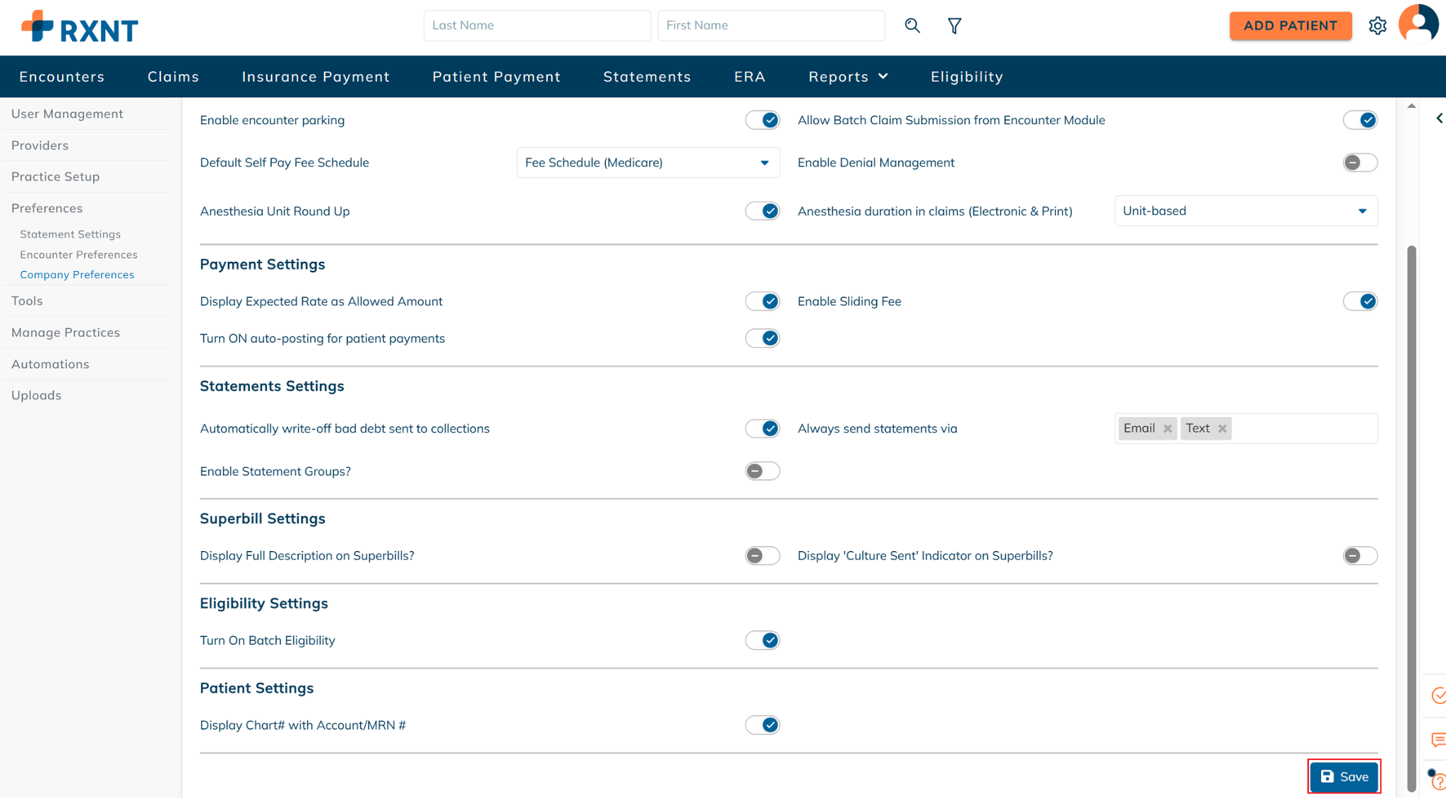The height and width of the screenshot is (798, 1446).
Task: Open Encounter Preferences in the sidebar
Action: (x=78, y=255)
